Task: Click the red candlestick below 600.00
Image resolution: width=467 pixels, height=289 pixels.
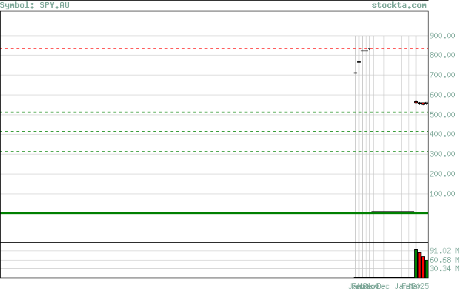Action: [416, 103]
